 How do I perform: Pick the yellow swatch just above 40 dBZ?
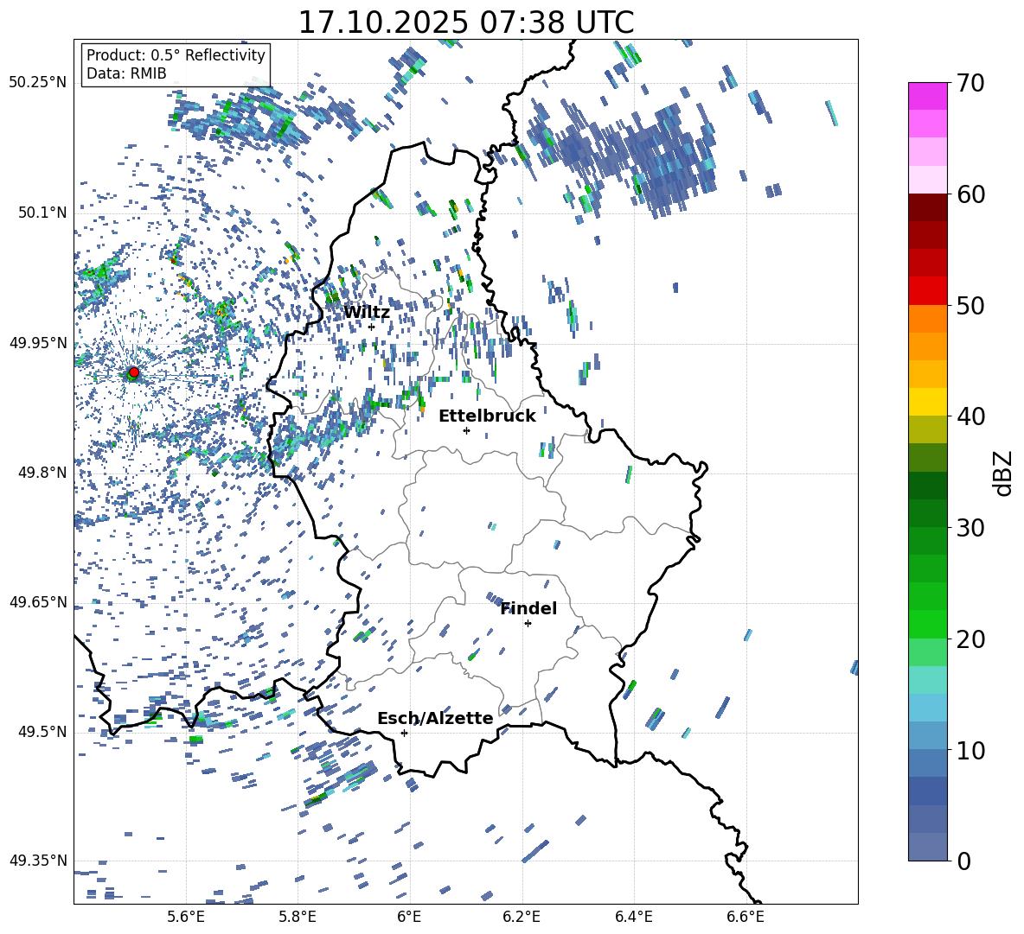[x=928, y=401]
